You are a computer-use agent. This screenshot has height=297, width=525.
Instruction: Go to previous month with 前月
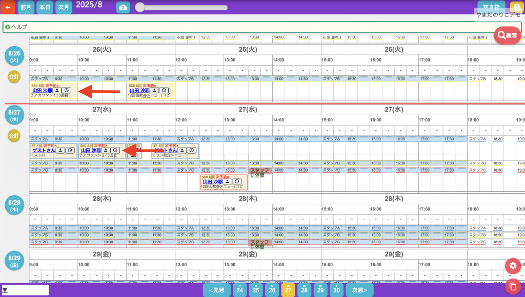(26, 7)
